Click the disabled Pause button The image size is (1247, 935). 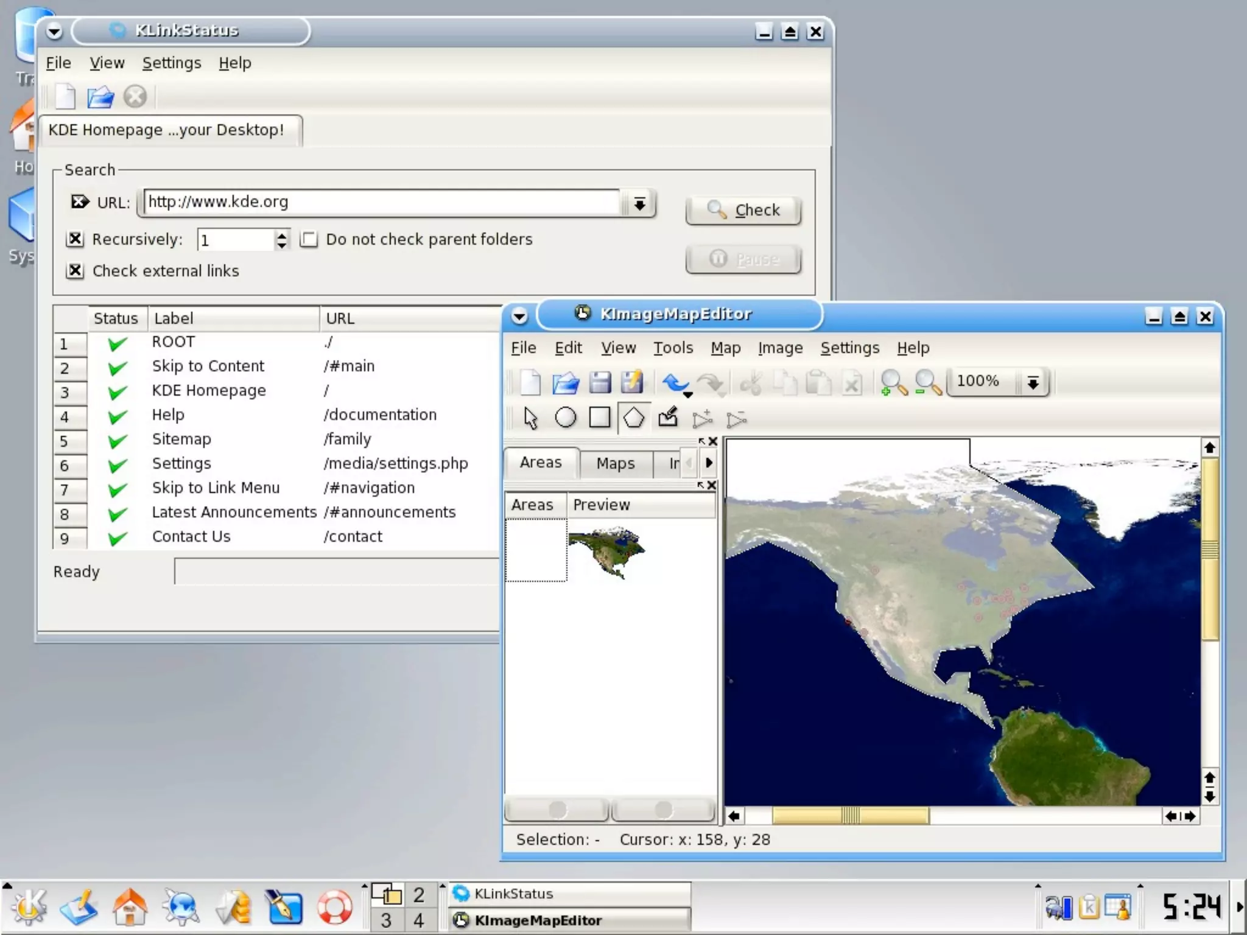click(x=743, y=259)
